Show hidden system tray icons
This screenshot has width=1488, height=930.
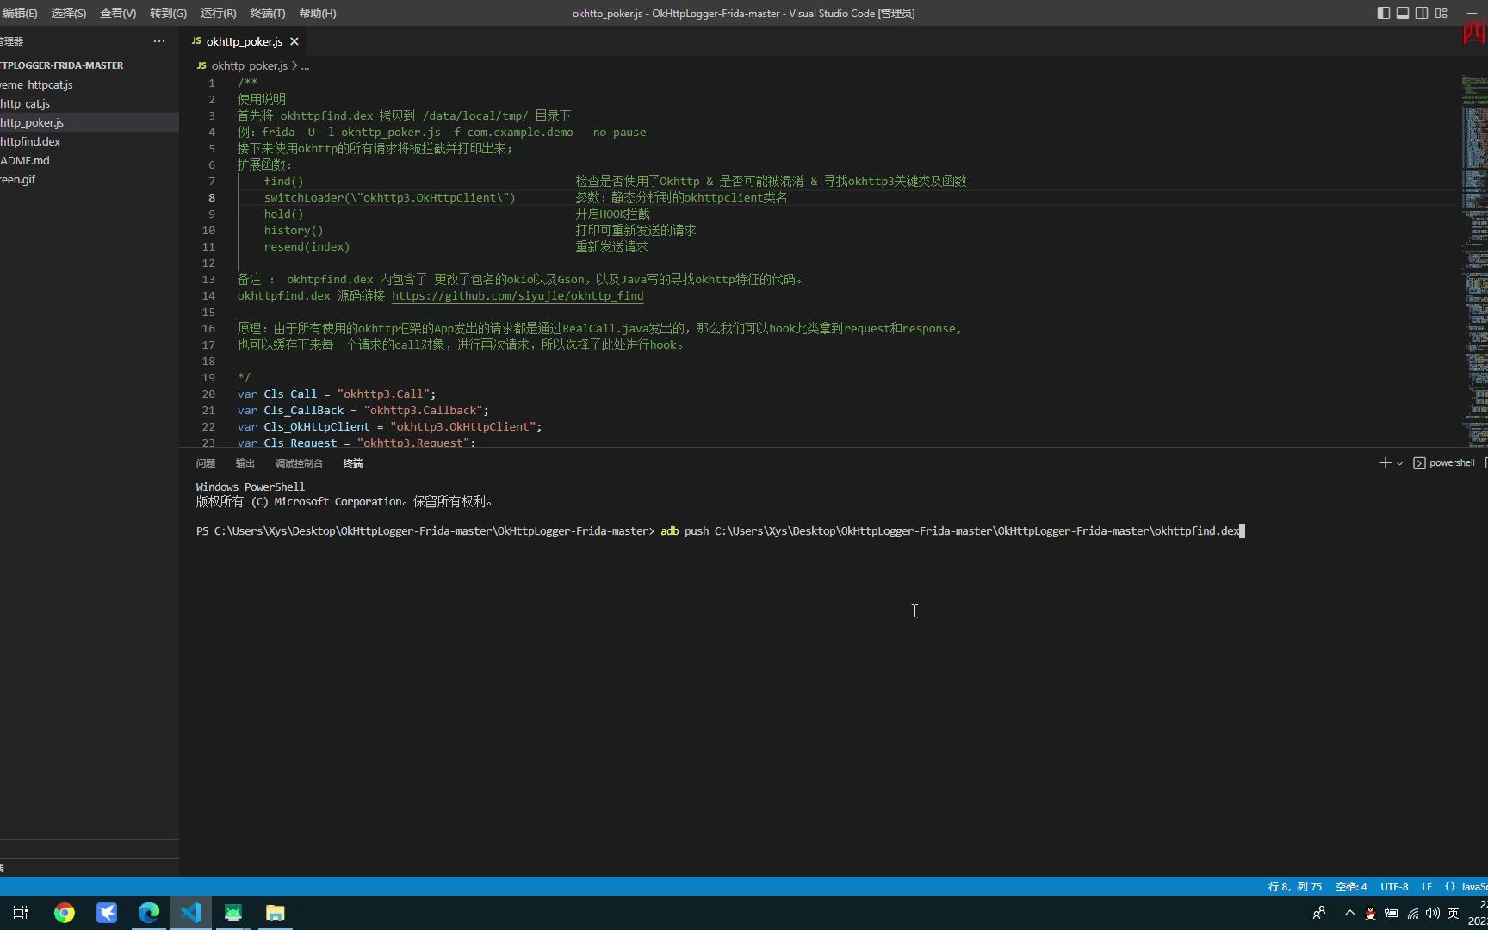1349,913
